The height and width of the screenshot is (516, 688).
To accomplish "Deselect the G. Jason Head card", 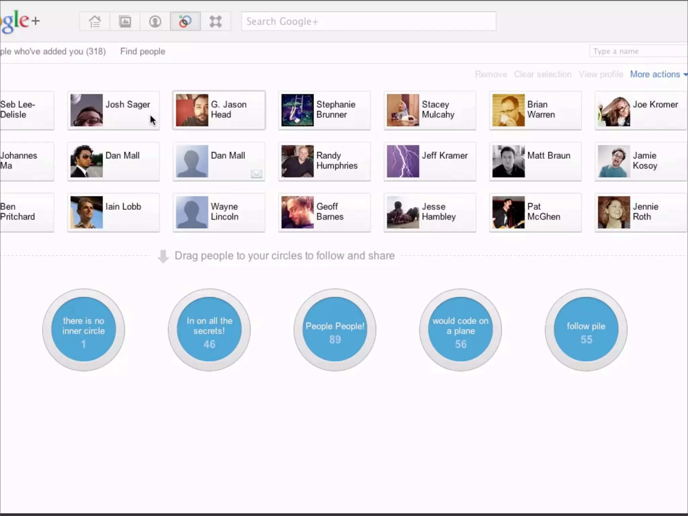I will point(219,110).
